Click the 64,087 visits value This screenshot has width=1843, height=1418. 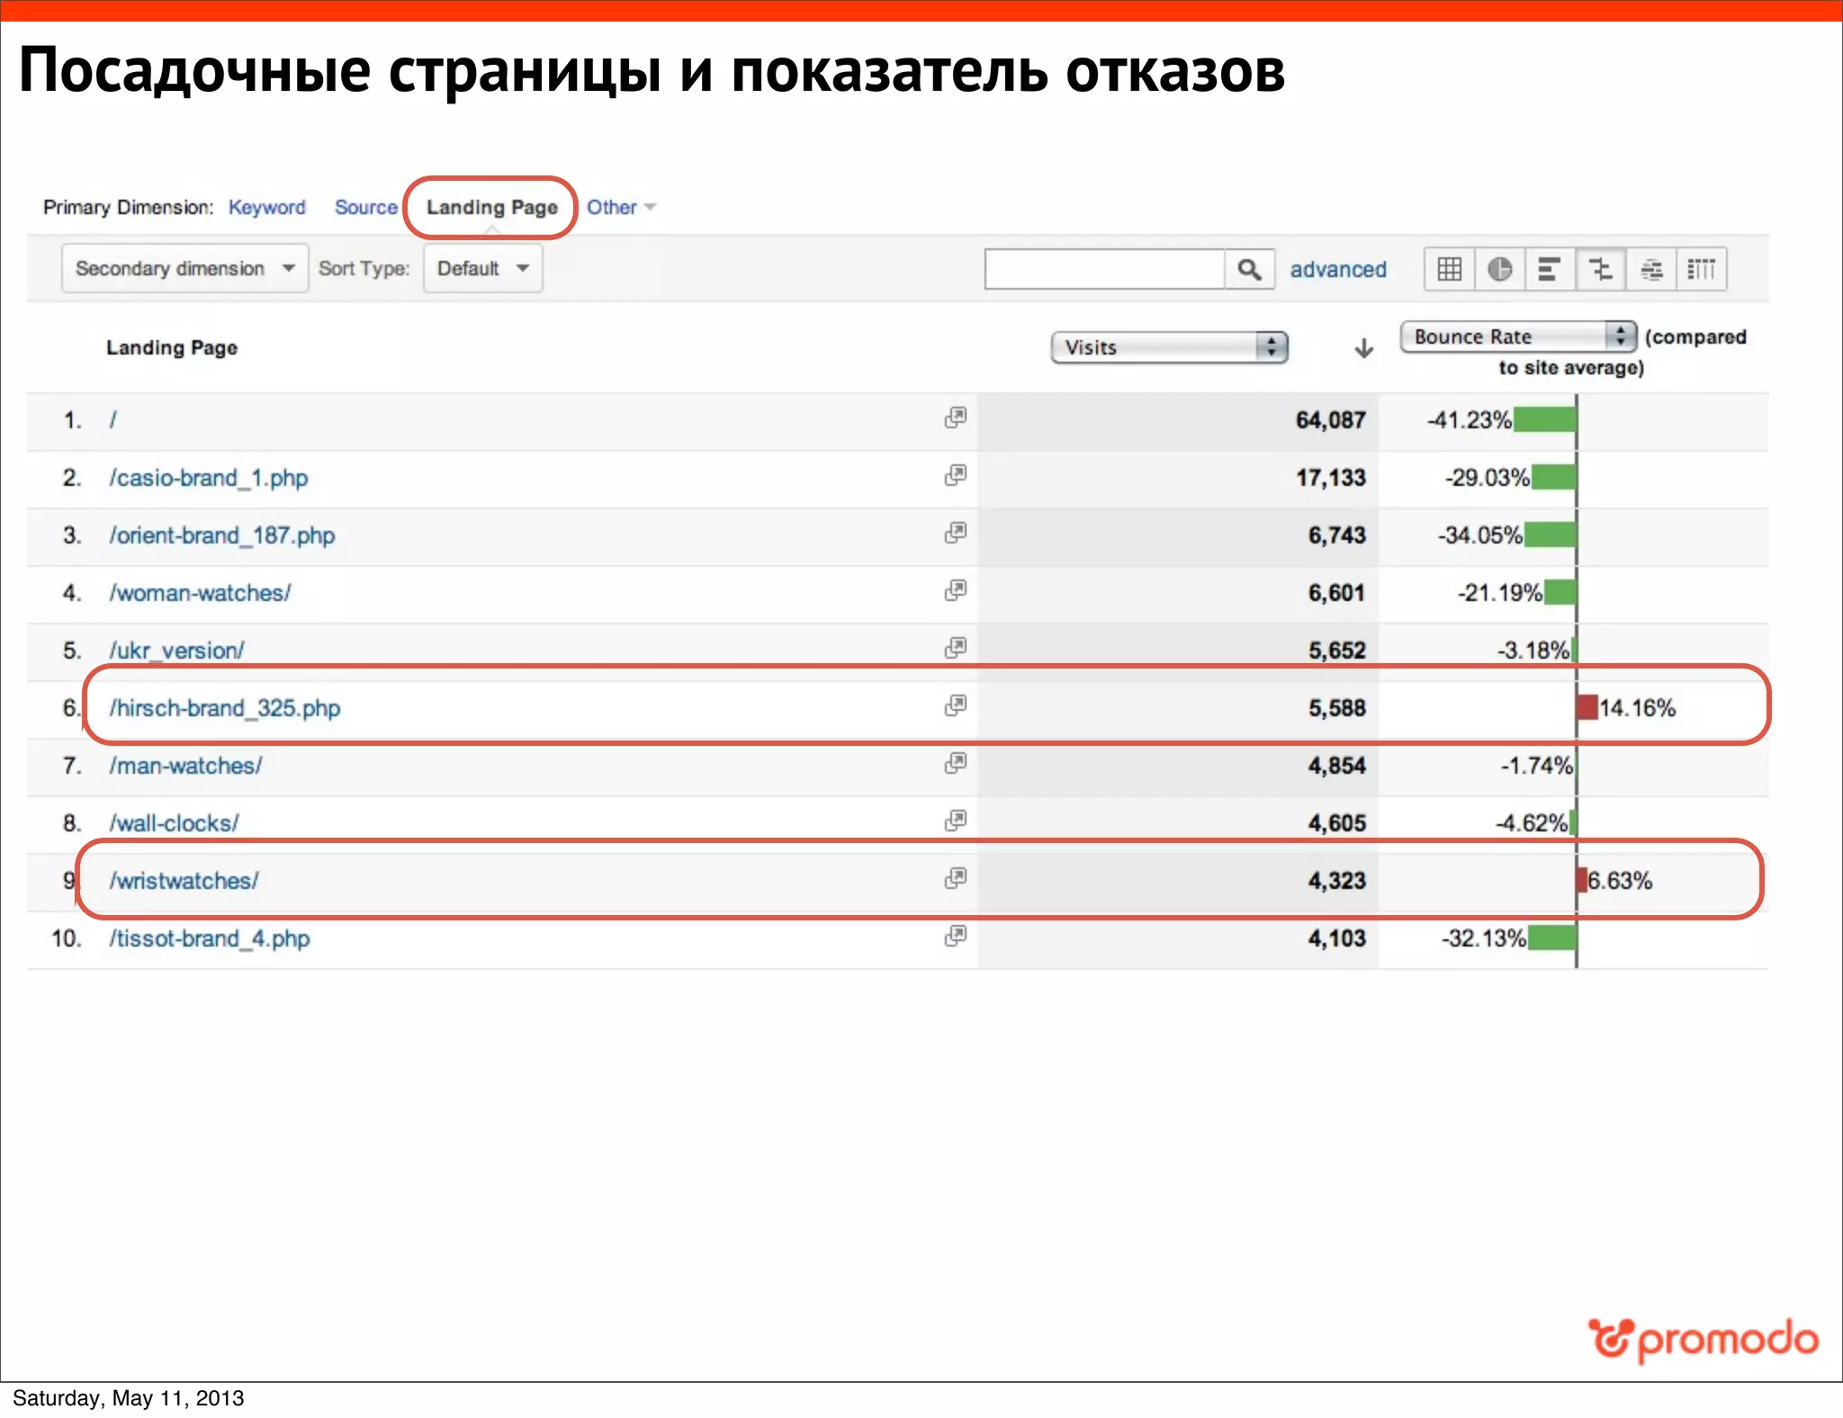1330,420
